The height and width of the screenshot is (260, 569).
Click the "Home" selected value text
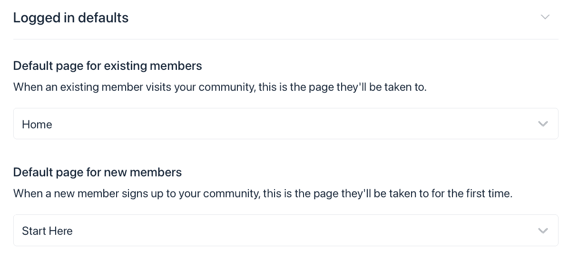(37, 125)
